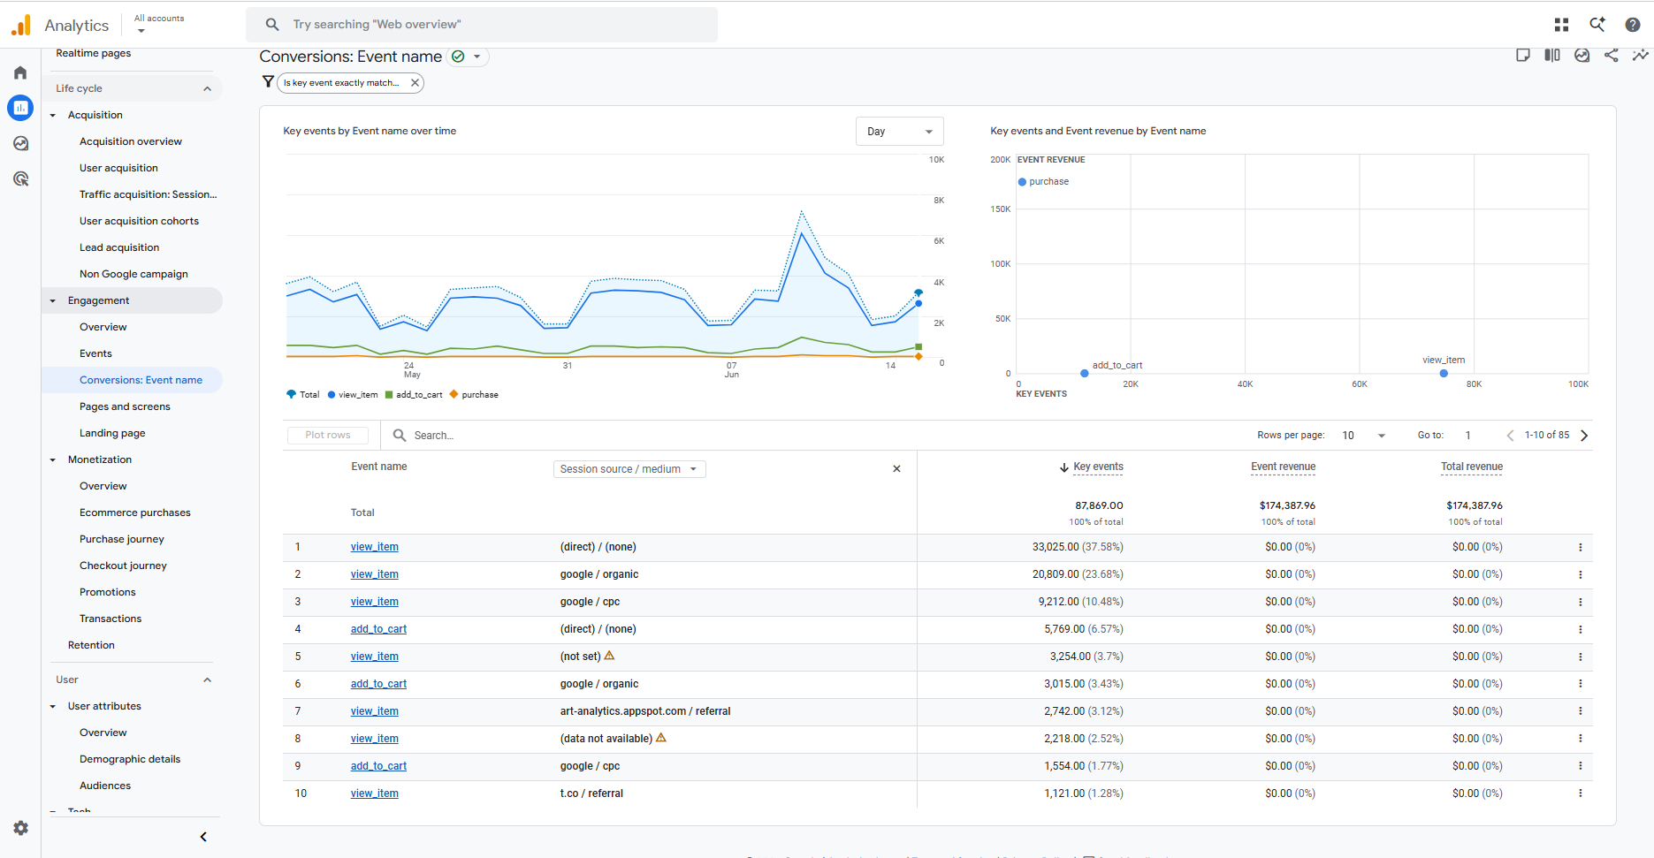Open add_to_cart link in row 4
1654x858 pixels.
click(378, 629)
